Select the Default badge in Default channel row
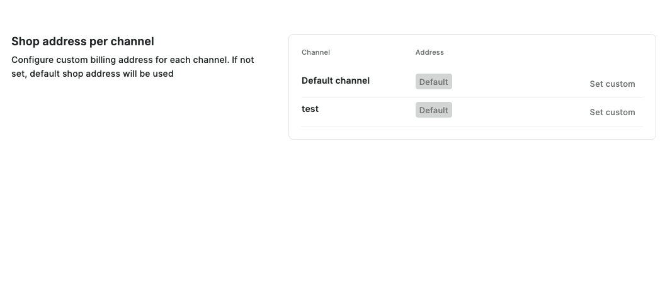The image size is (665, 290). 433,82
